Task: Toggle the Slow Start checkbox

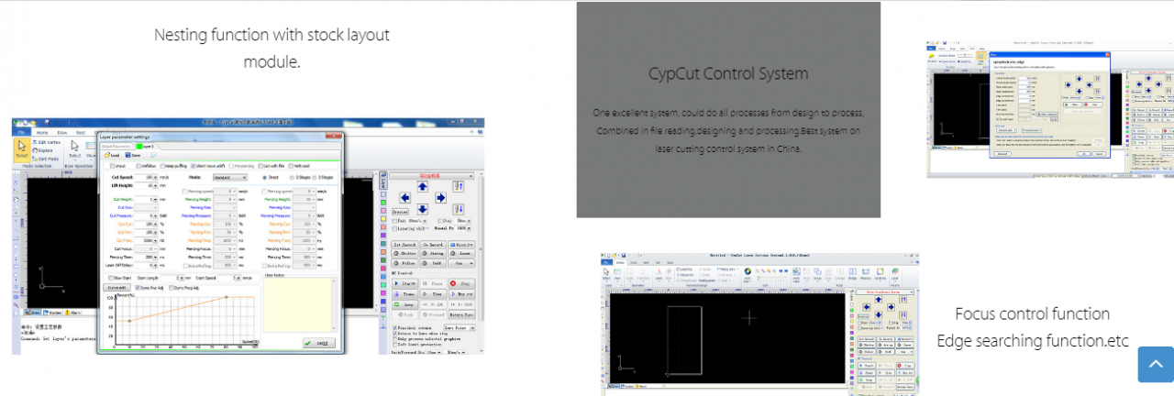Action: [113, 277]
